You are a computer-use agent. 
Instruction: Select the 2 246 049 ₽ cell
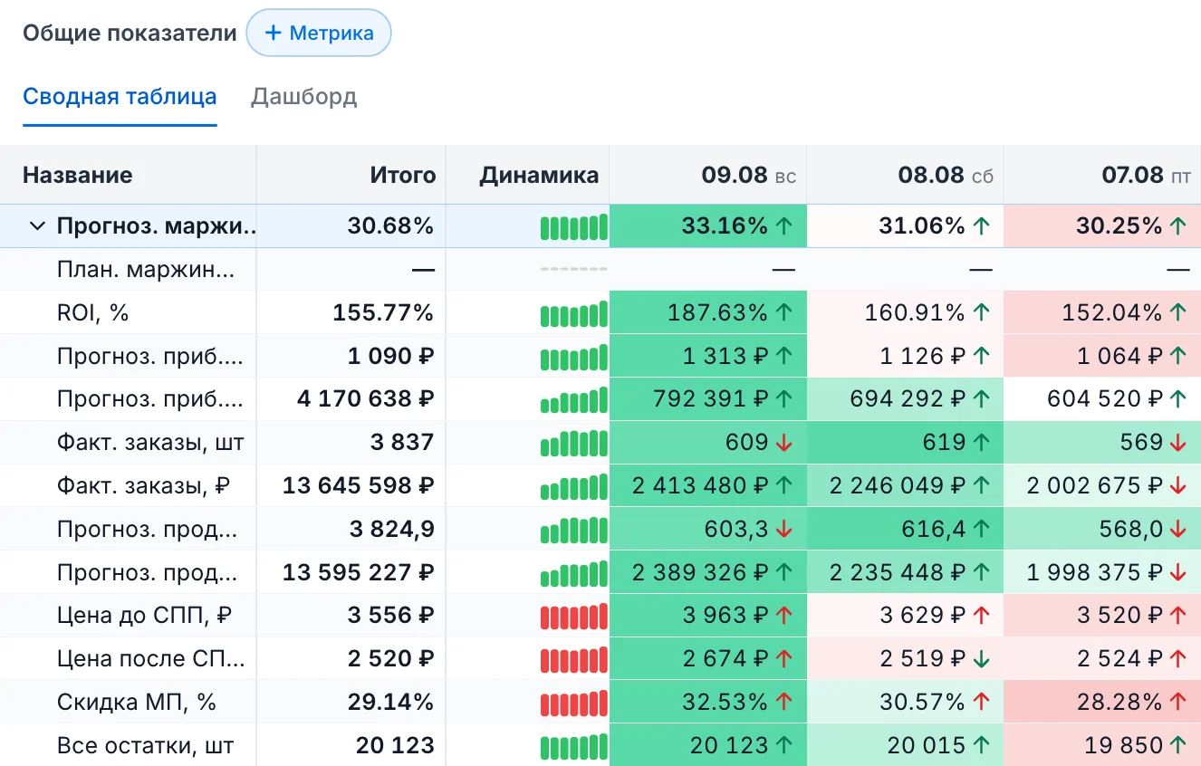906,486
